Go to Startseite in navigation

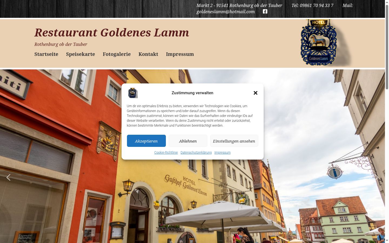[46, 54]
